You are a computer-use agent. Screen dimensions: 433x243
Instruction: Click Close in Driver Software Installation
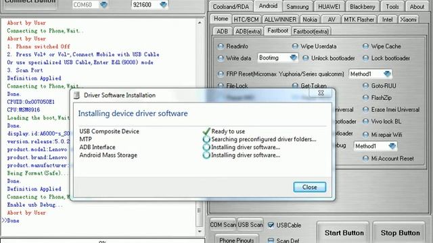pos(310,187)
